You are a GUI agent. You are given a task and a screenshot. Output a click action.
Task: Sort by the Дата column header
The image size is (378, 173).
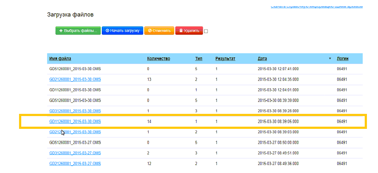(262, 59)
